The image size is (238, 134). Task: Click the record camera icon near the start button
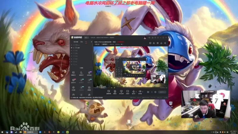point(148,92)
